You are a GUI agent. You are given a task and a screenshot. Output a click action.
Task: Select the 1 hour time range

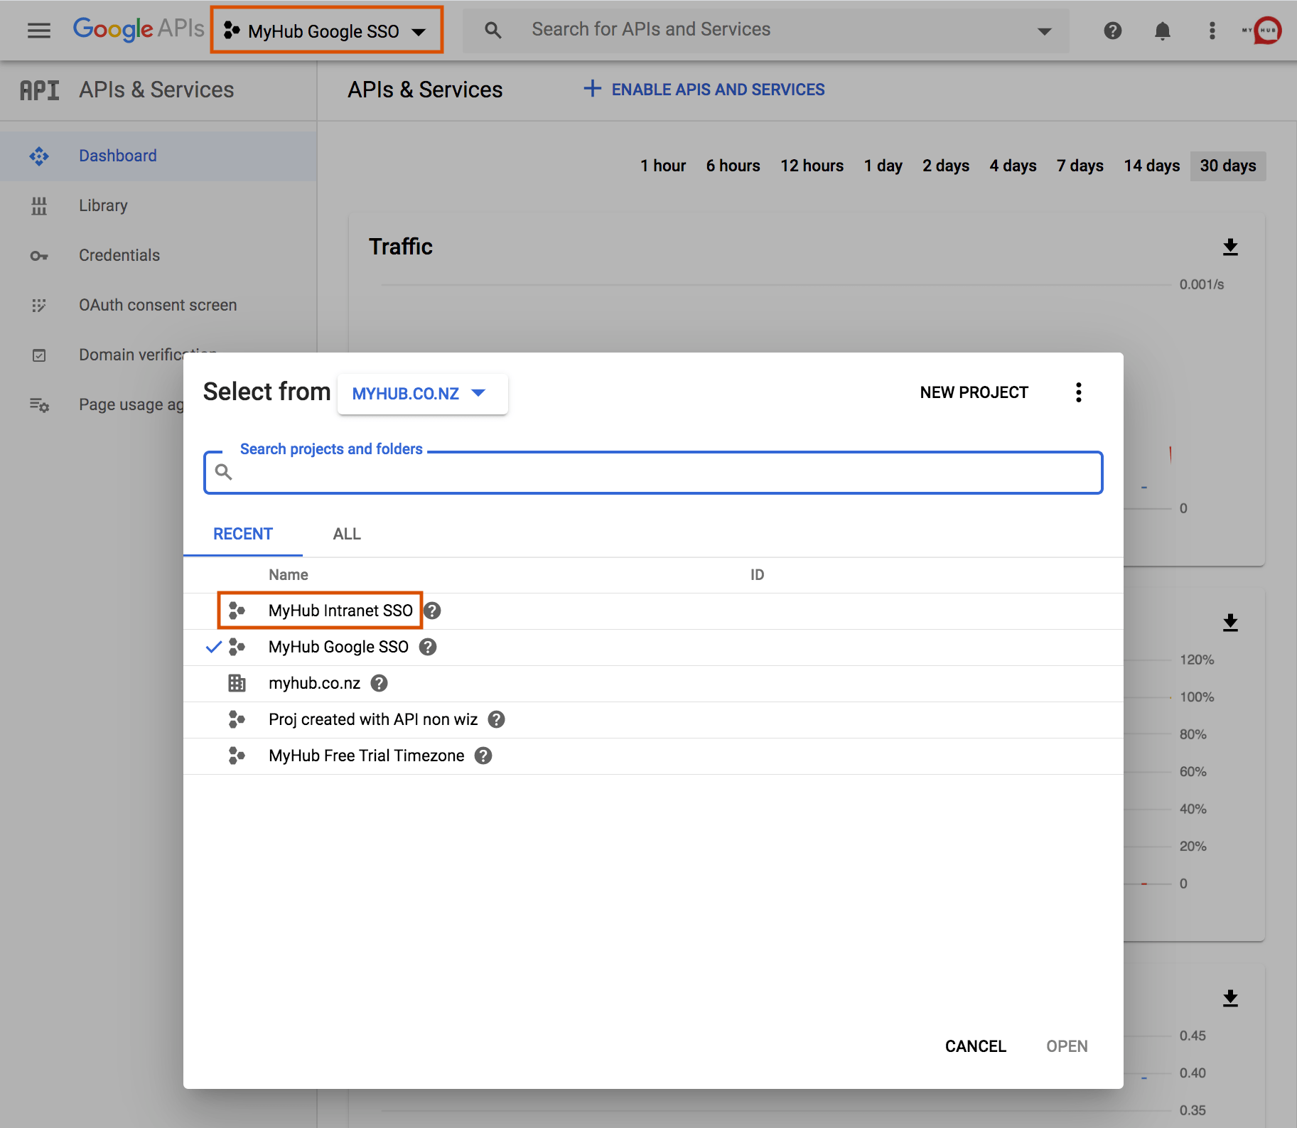pos(663,166)
